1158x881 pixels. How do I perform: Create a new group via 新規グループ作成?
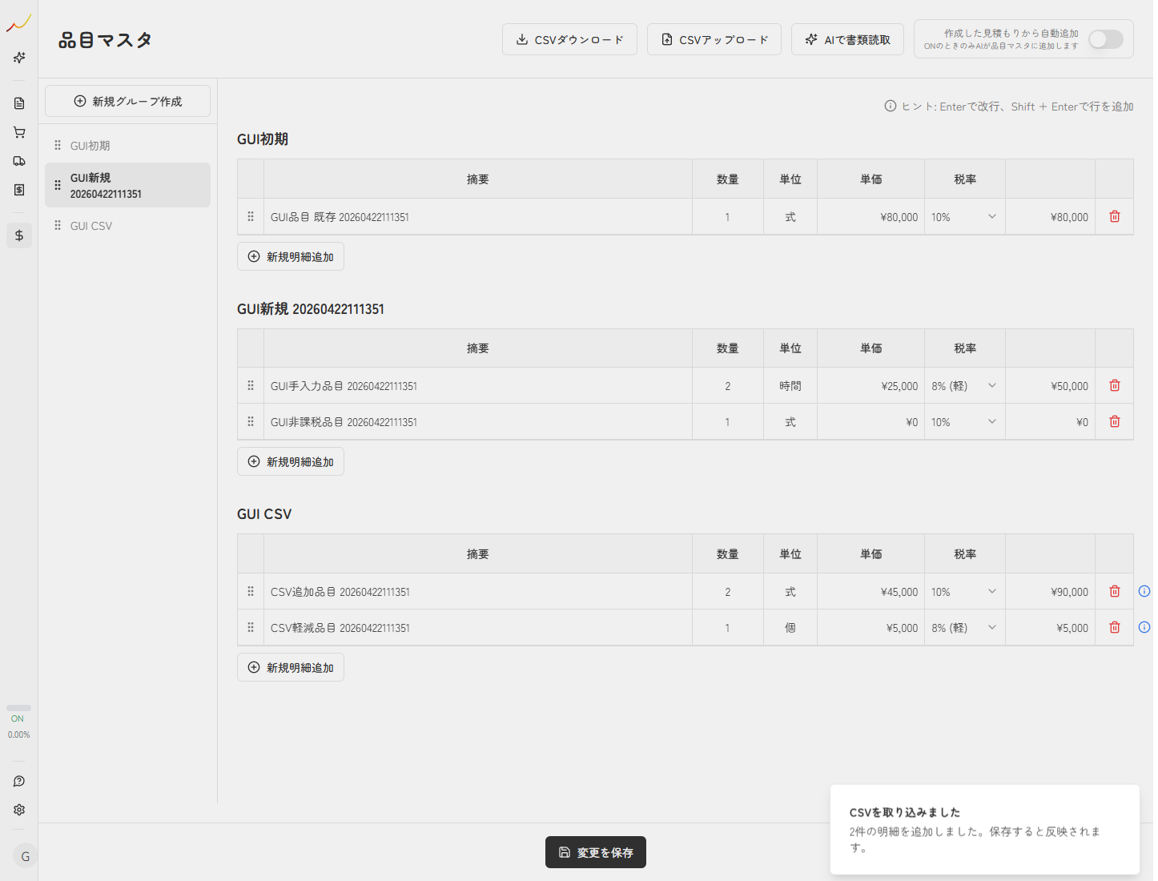tap(127, 101)
